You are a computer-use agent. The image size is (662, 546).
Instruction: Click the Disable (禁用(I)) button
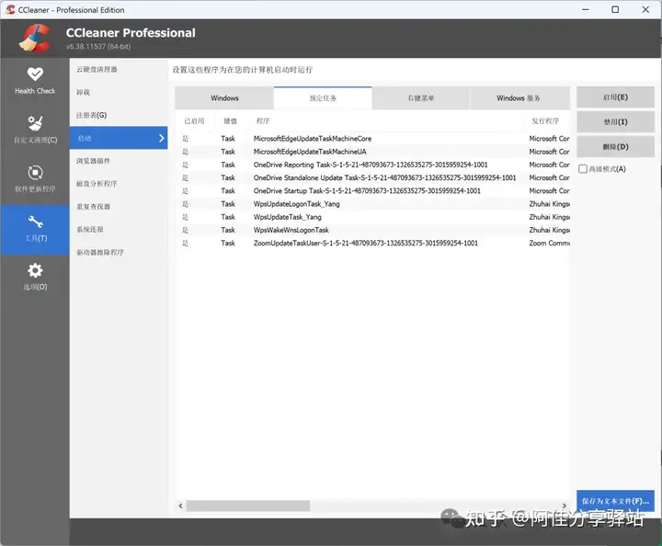pos(615,122)
